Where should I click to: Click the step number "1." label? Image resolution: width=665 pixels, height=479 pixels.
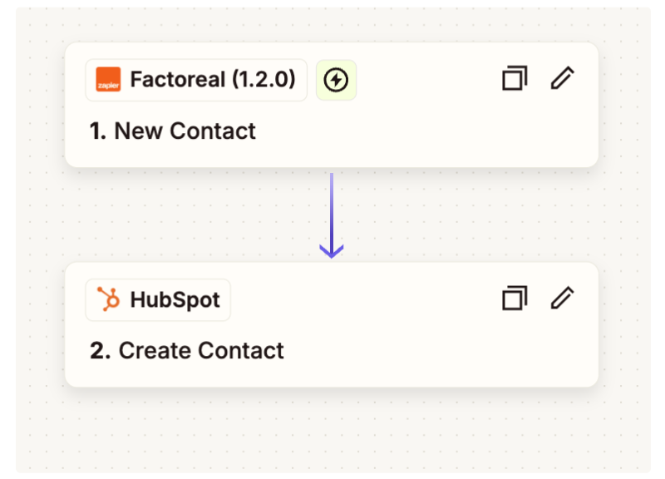(x=98, y=131)
